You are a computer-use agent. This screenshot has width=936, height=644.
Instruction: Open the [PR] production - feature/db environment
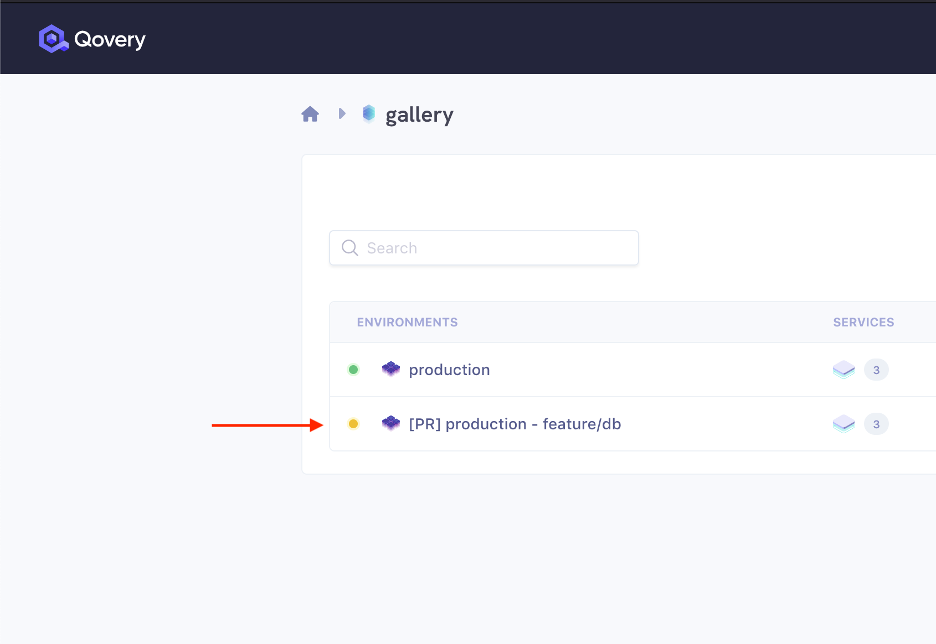pyautogui.click(x=515, y=424)
